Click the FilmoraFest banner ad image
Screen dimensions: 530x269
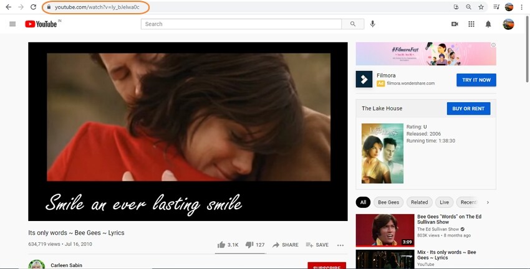coord(426,54)
